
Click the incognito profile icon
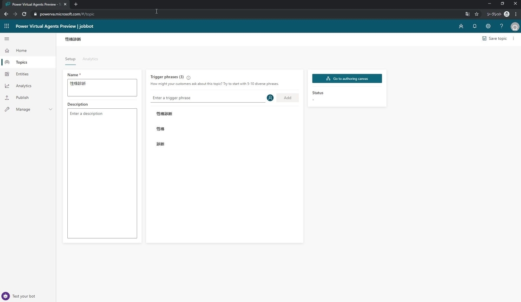coord(506,14)
